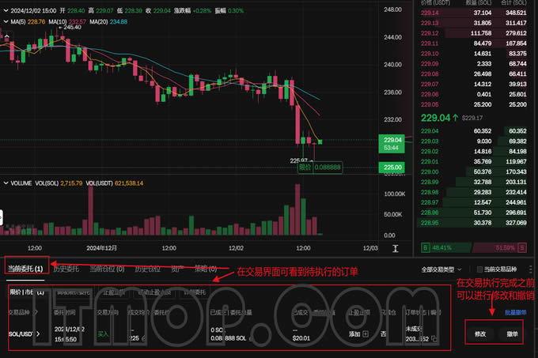
Task: Open the 历史委托 tab
Action: tap(66, 269)
